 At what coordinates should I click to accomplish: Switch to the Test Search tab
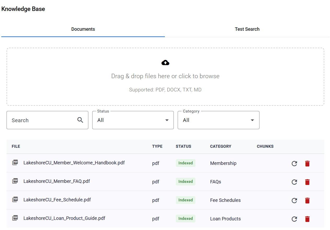pyautogui.click(x=247, y=29)
